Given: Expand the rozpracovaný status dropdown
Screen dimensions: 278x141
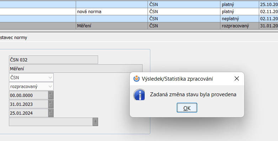Looking at the screenshot, I should point(31,86).
